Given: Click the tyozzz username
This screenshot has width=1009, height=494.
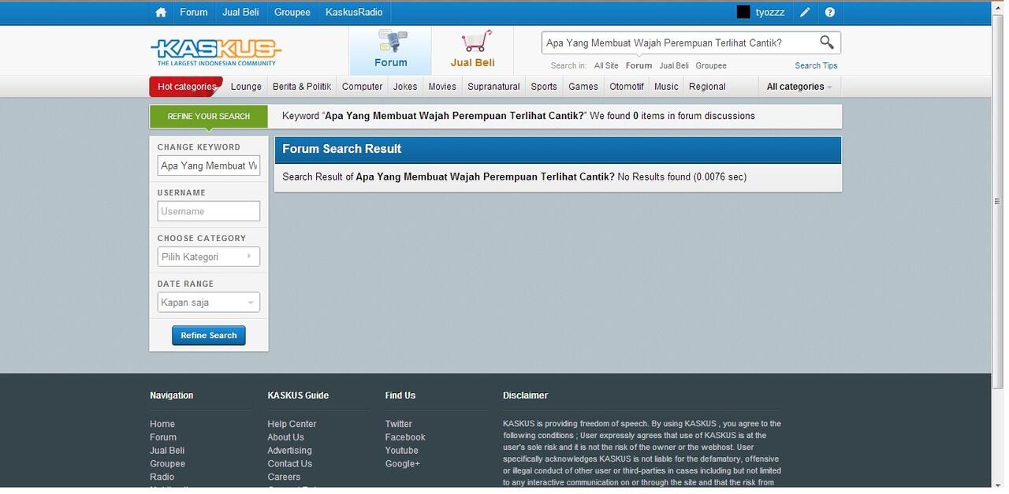Looking at the screenshot, I should pos(771,13).
